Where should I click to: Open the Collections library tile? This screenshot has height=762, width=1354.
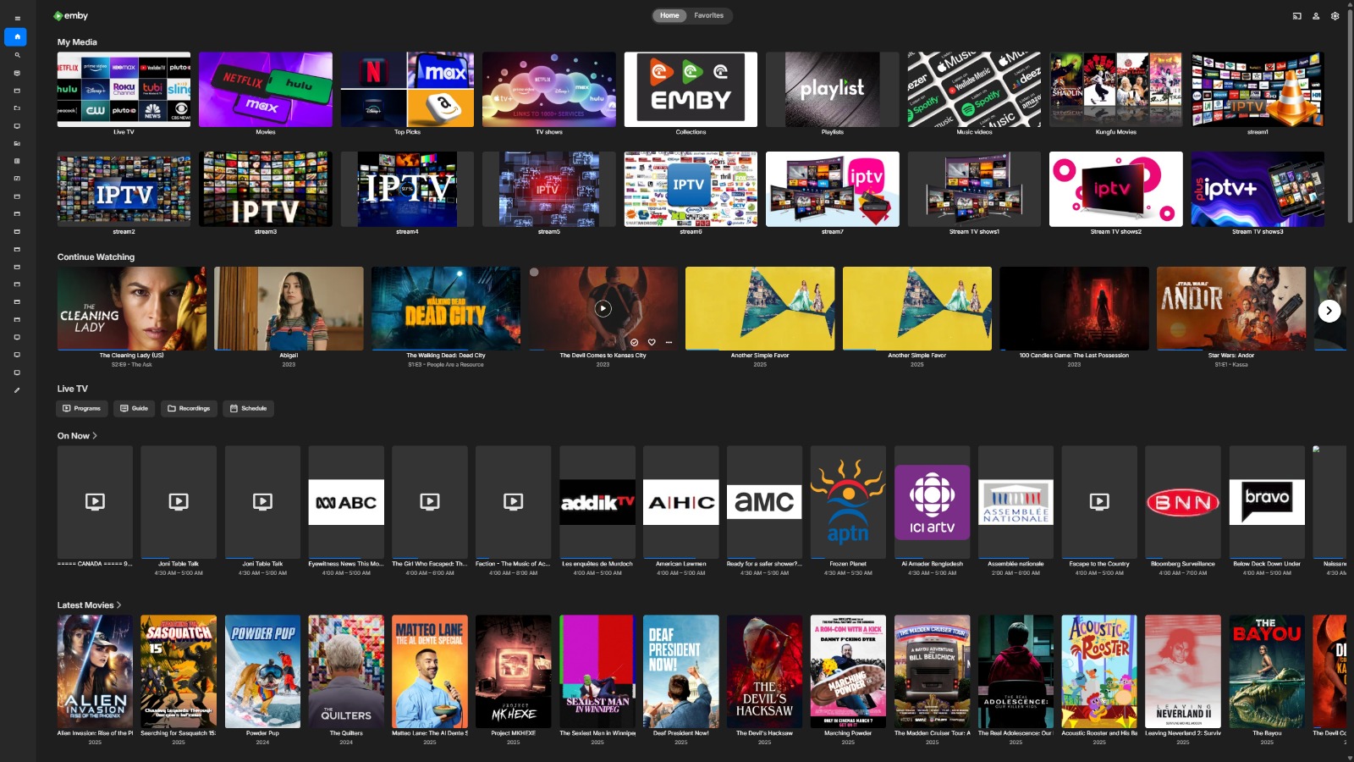coord(691,90)
